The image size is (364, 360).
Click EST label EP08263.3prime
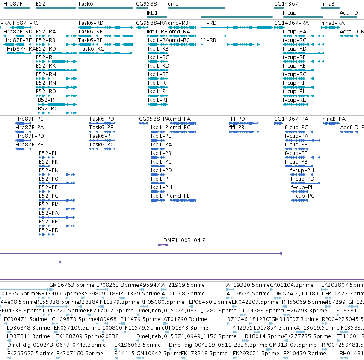pyautogui.click(x=118, y=285)
